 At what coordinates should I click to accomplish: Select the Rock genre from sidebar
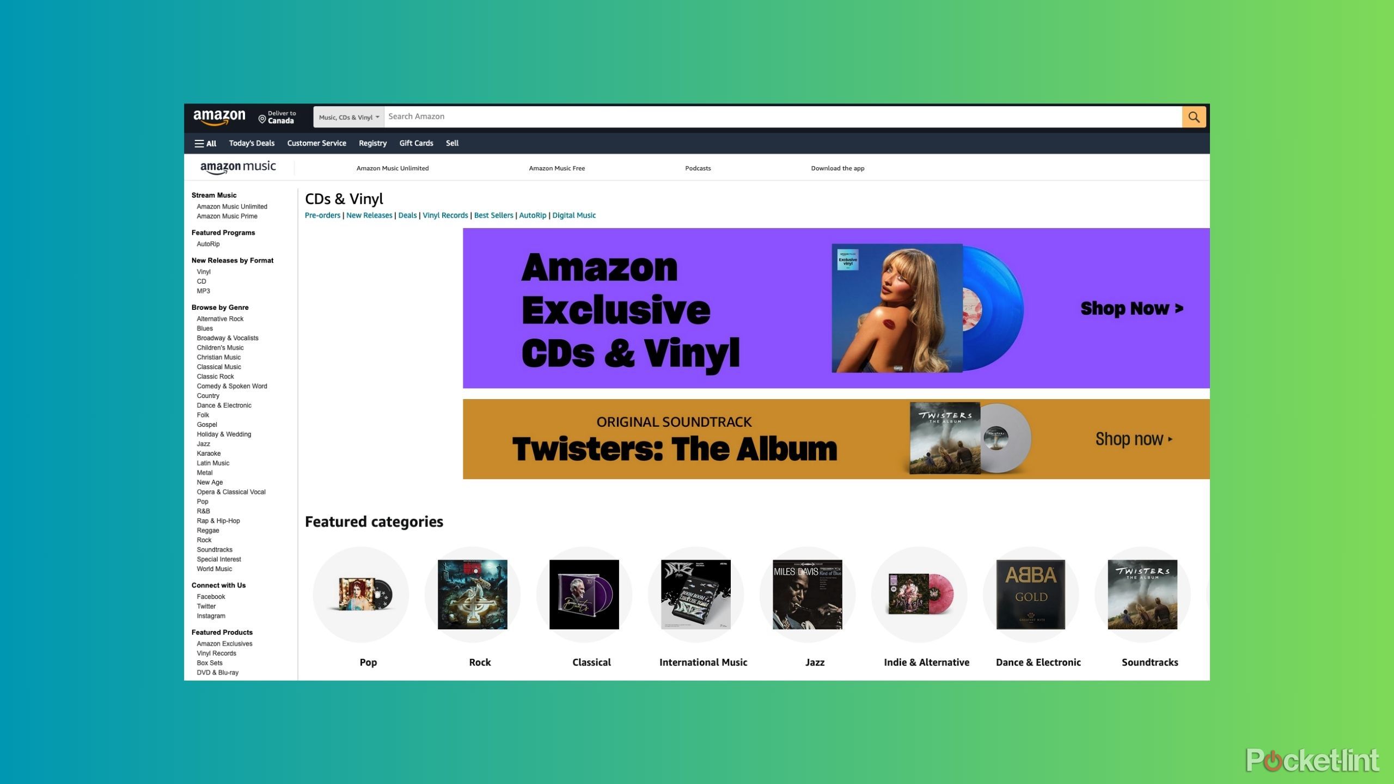pyautogui.click(x=204, y=541)
